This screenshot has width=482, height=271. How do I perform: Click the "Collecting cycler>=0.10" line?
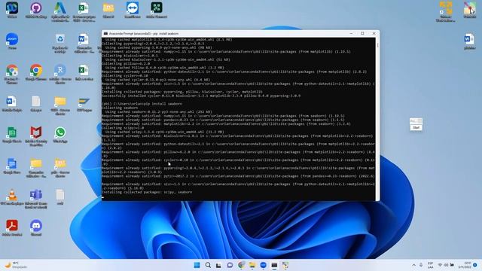[x=125, y=75]
